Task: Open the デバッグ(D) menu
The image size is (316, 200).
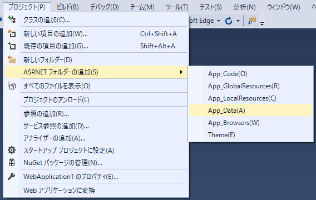Action: click(104, 7)
